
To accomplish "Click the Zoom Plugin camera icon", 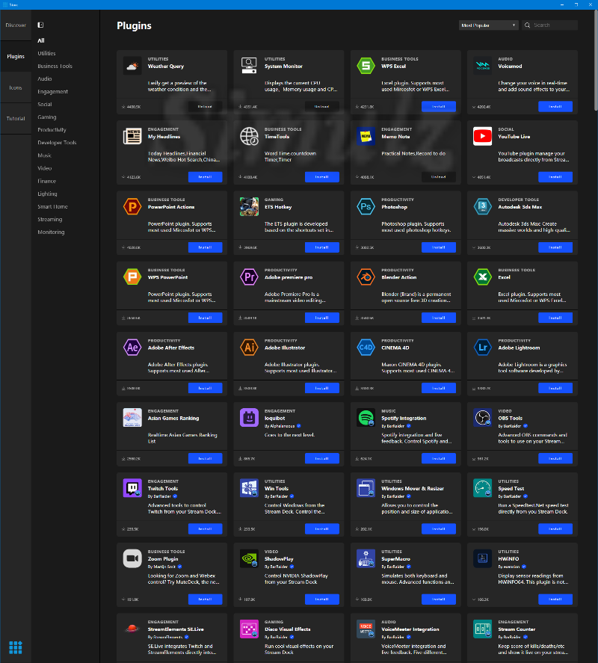I will 132,558.
